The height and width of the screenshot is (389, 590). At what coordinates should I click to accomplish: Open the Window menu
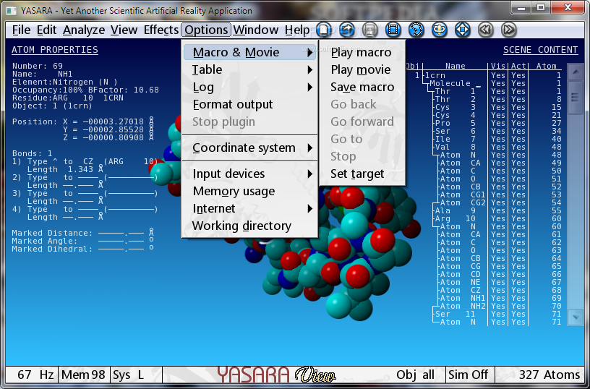coord(256,30)
